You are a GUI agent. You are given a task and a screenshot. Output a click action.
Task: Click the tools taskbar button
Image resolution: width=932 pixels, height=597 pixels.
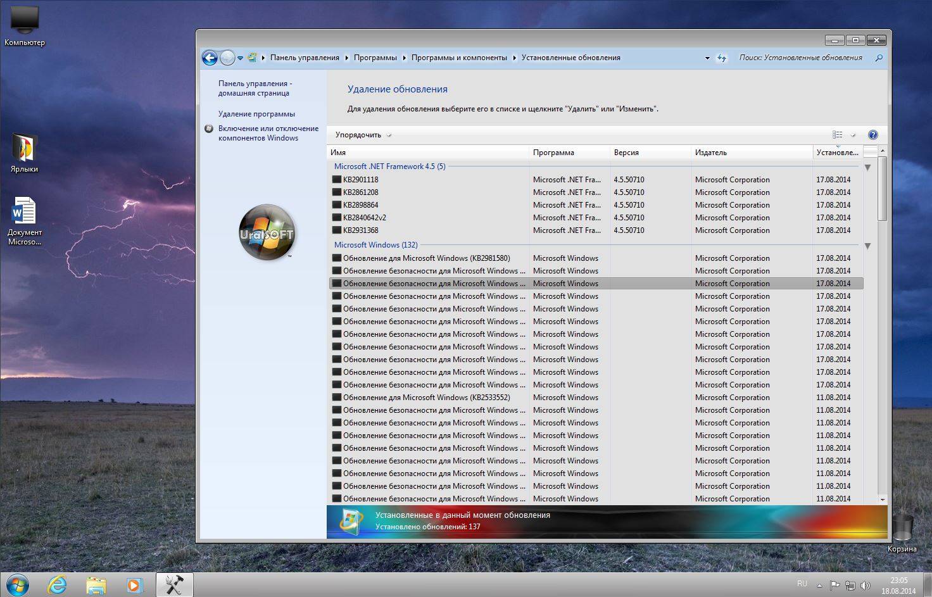(174, 585)
